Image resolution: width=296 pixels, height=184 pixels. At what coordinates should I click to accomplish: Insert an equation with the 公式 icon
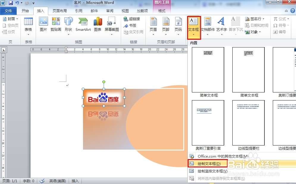click(281, 19)
